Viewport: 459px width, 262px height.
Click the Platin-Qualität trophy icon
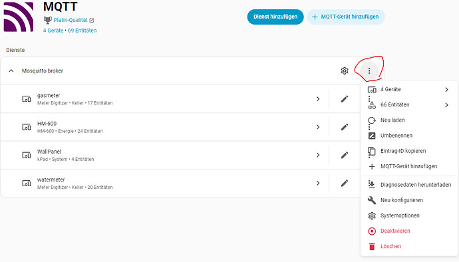47,20
